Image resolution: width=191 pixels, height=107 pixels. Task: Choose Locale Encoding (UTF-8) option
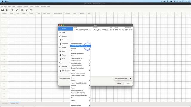(80, 46)
